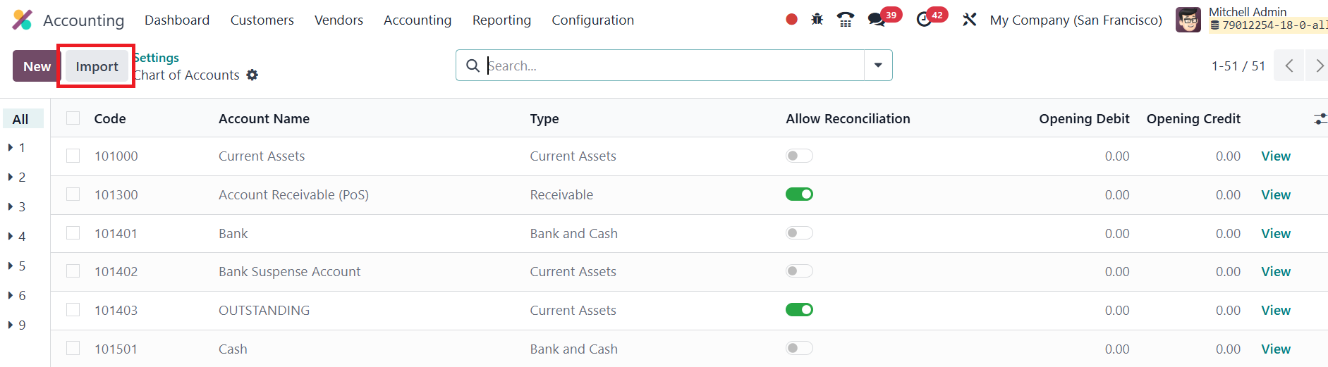Viewport: 1328px width, 367px height.
Task: Enable reconciliation for Current Assets 101000
Action: point(799,156)
